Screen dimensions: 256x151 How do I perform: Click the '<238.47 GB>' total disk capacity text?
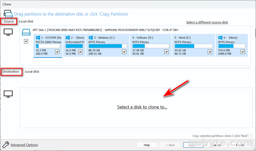[170, 30]
